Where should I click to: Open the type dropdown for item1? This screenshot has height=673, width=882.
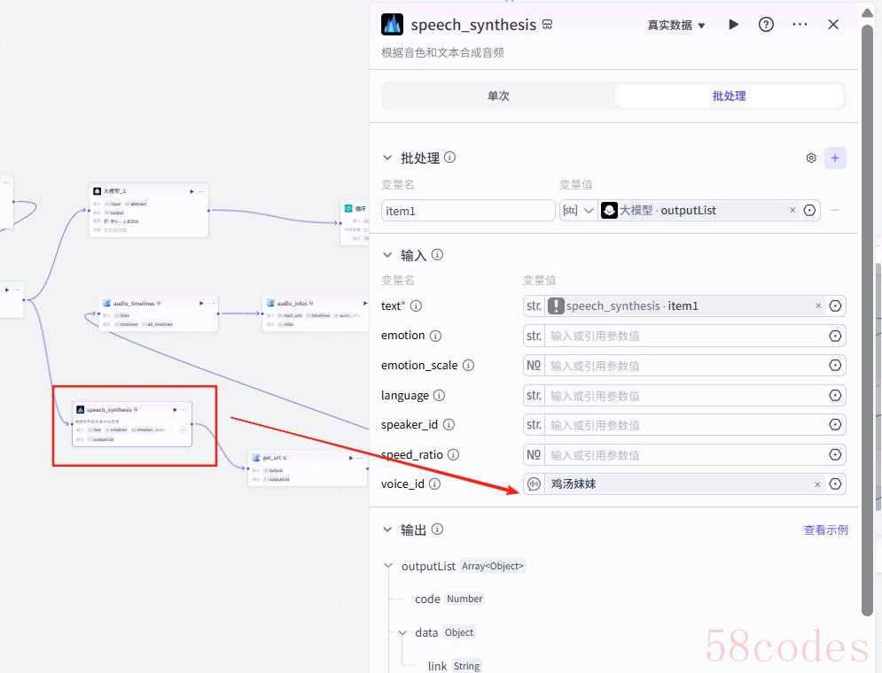pos(578,210)
